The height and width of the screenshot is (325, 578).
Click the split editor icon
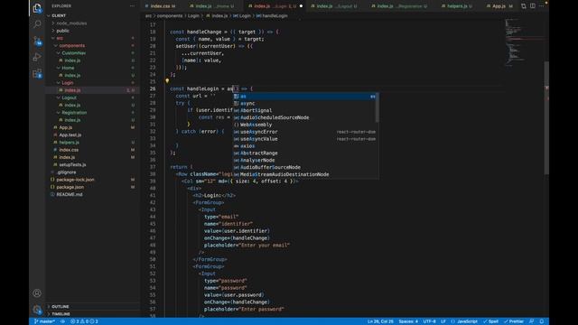point(533,6)
